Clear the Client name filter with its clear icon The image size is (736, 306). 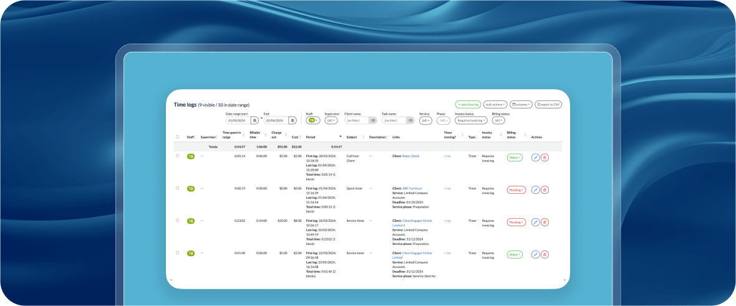[x=372, y=120]
